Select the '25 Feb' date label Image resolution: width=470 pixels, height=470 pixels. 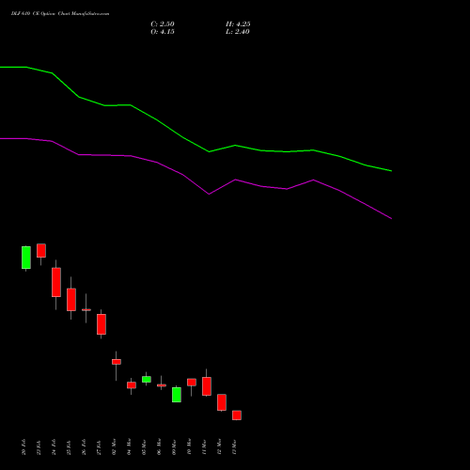click(x=70, y=447)
